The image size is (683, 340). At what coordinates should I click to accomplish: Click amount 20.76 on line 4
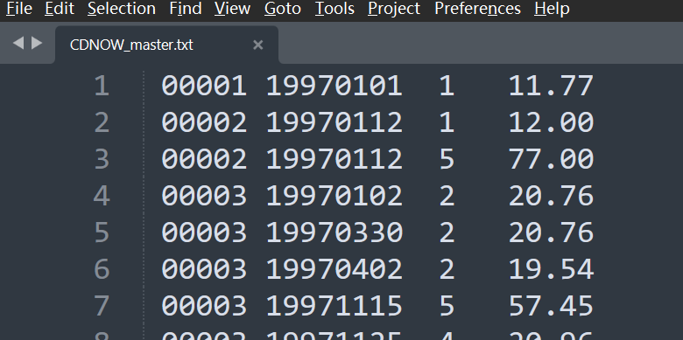point(551,196)
